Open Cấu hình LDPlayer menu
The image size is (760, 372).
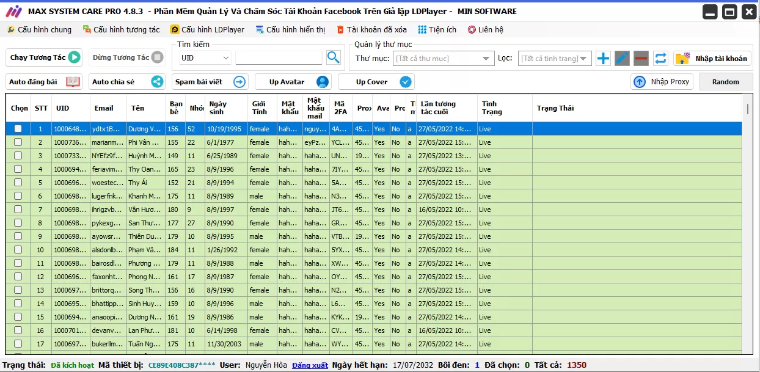[x=207, y=30]
